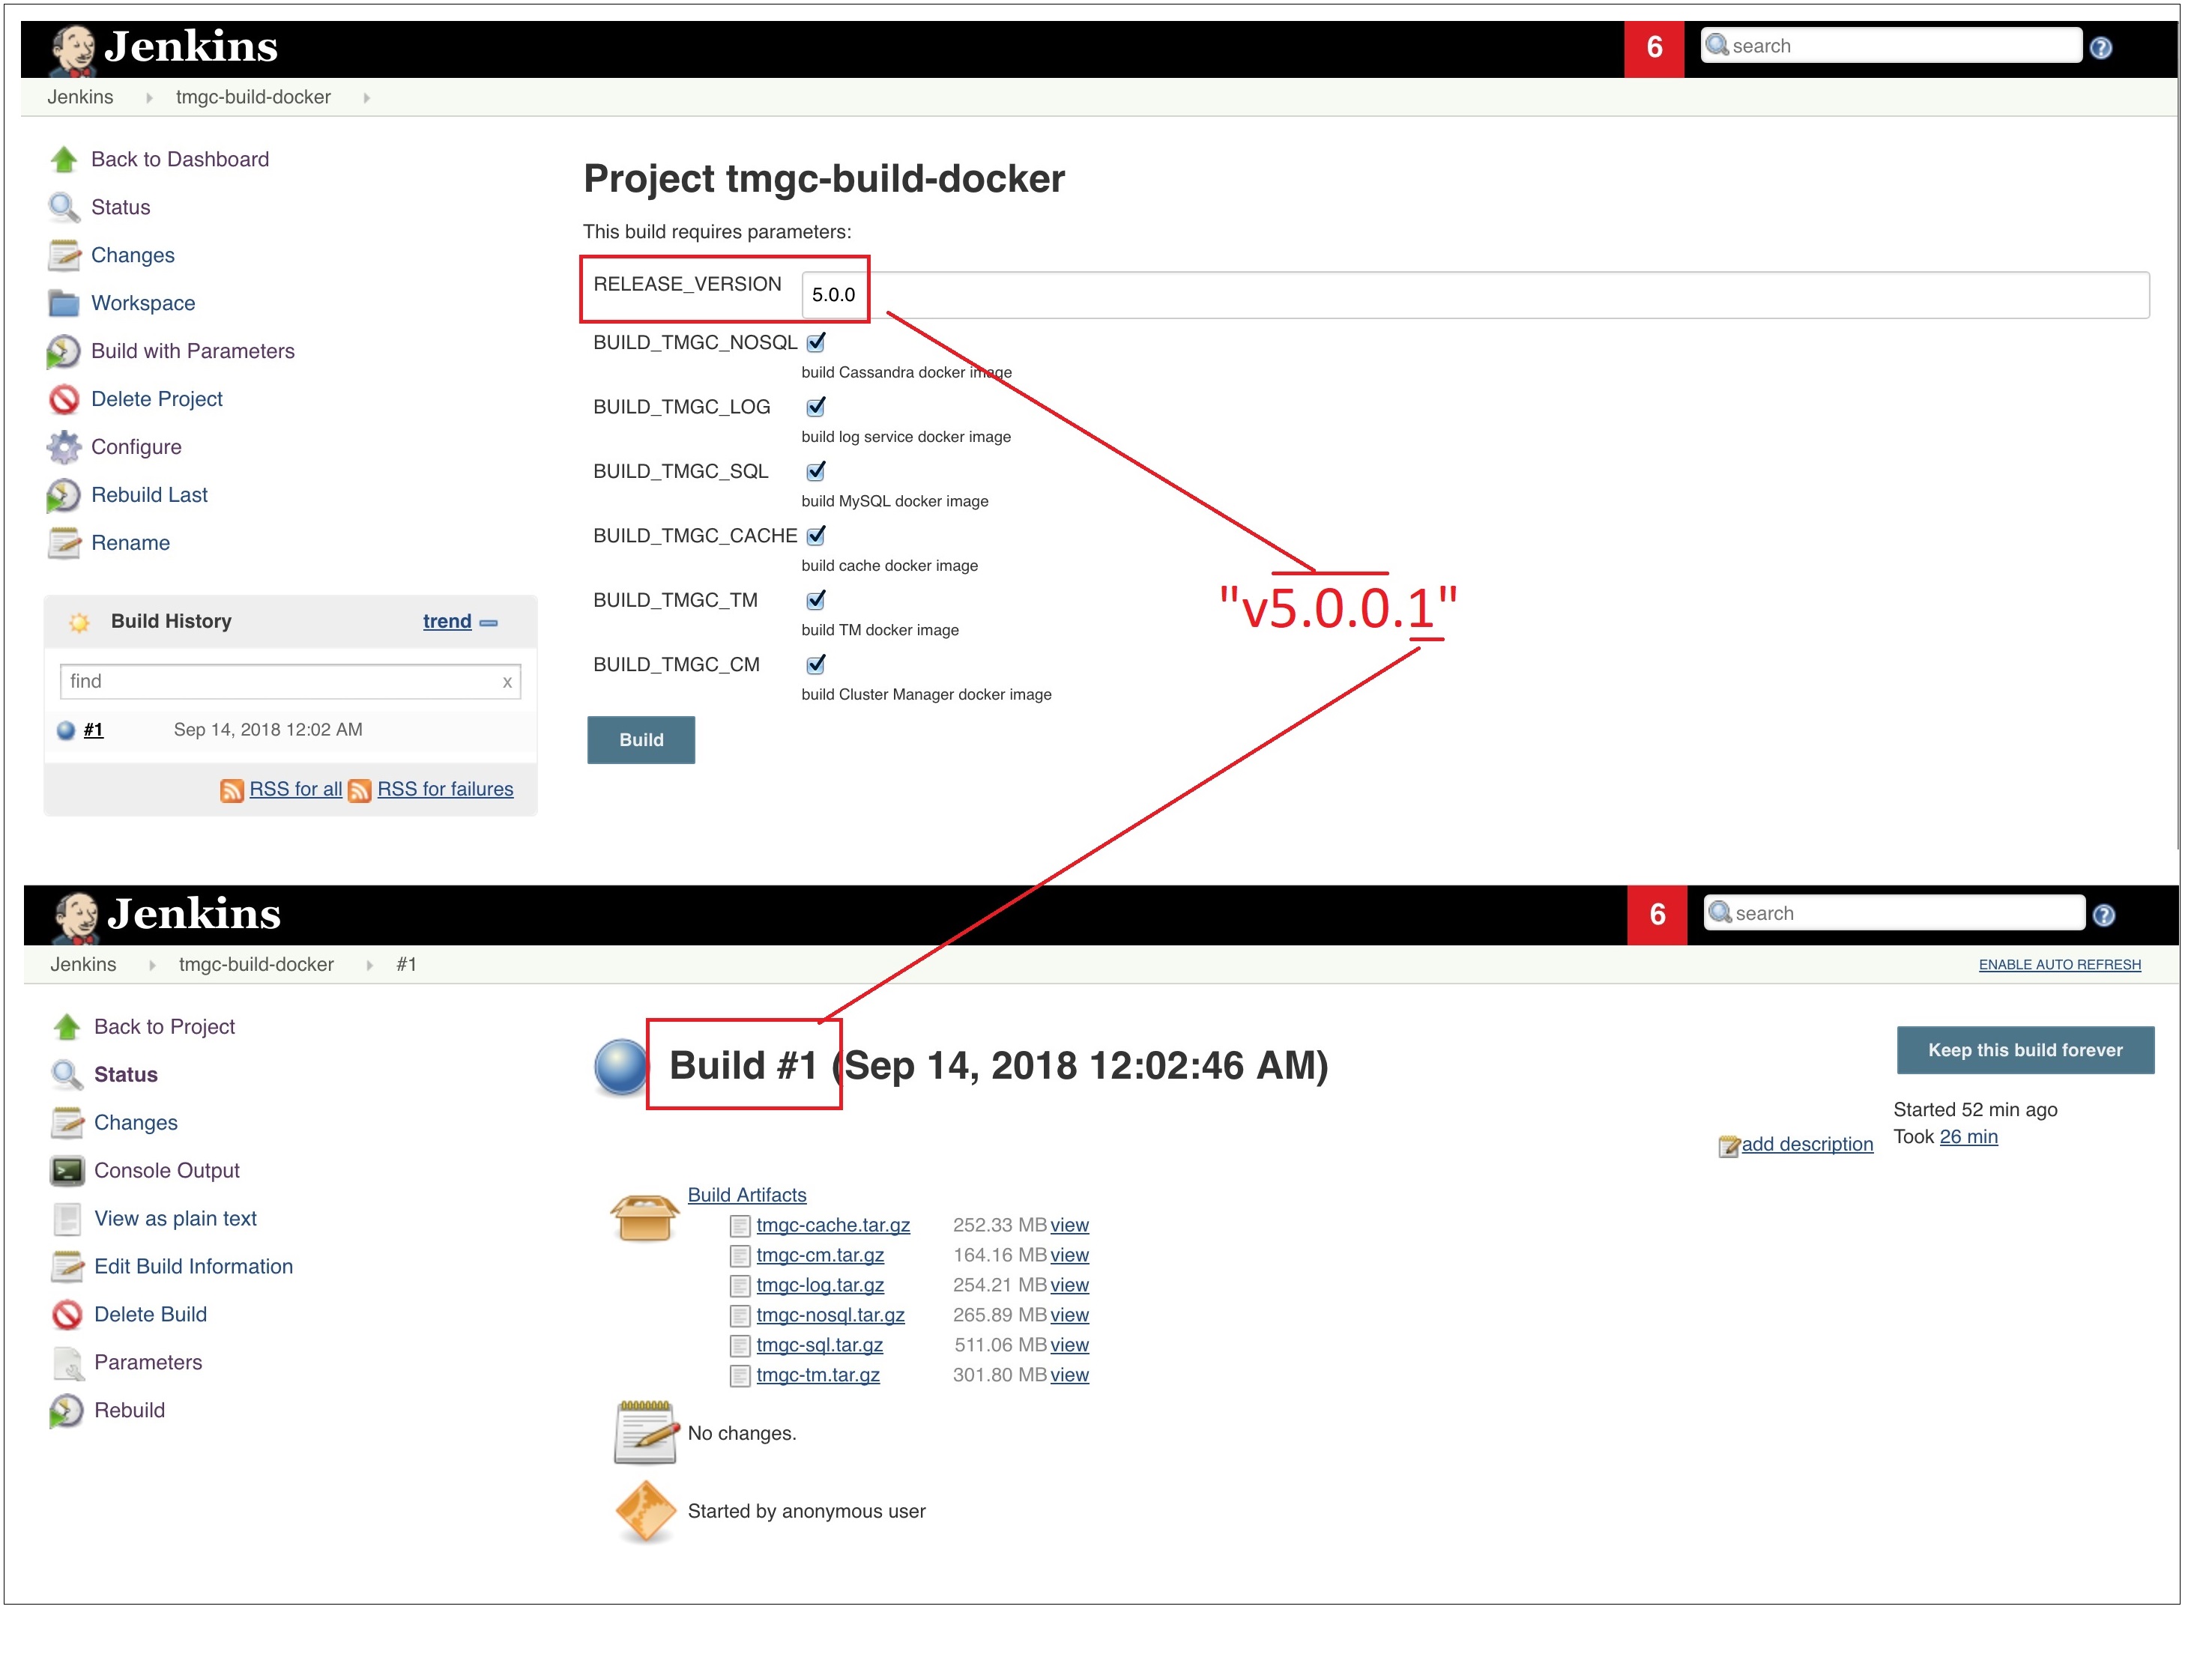Image resolution: width=2212 pixels, height=1654 pixels.
Task: Open the 26 min duration link
Action: pyautogui.click(x=1969, y=1137)
